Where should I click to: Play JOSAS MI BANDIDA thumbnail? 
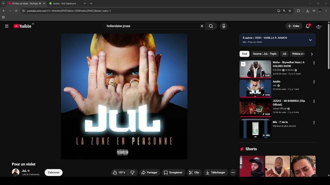point(255,108)
